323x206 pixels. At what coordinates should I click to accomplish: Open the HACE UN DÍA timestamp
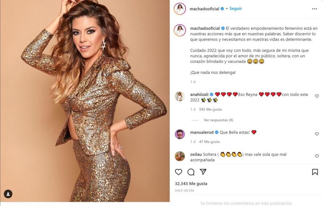pos(185,191)
